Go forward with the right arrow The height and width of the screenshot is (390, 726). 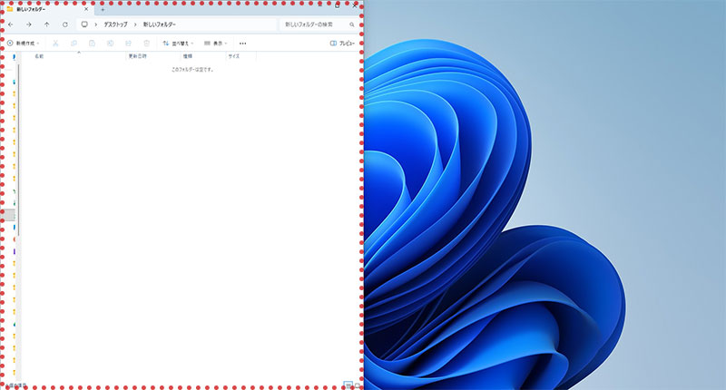tap(29, 24)
